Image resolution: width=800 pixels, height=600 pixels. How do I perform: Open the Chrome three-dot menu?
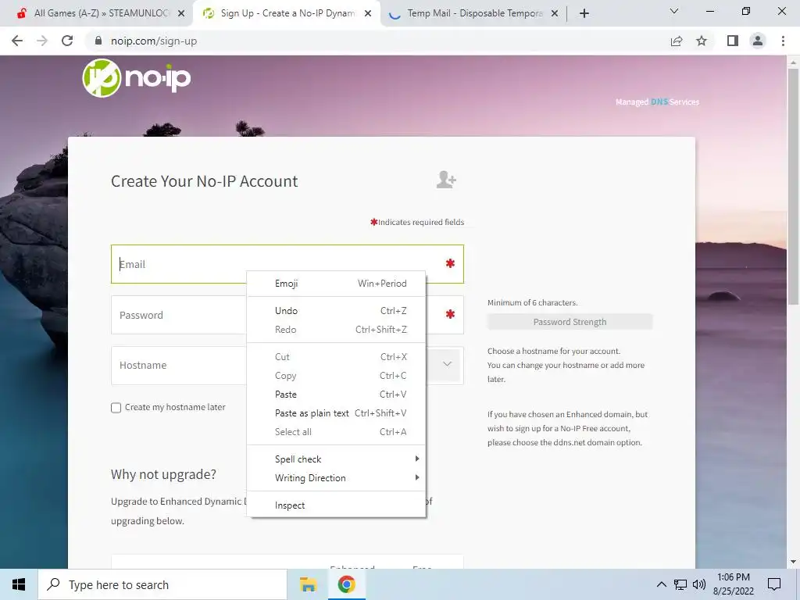[x=783, y=41]
